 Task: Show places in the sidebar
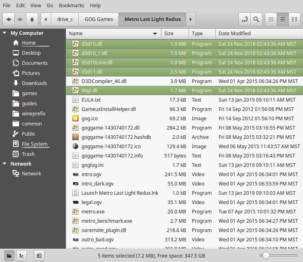(9, 256)
